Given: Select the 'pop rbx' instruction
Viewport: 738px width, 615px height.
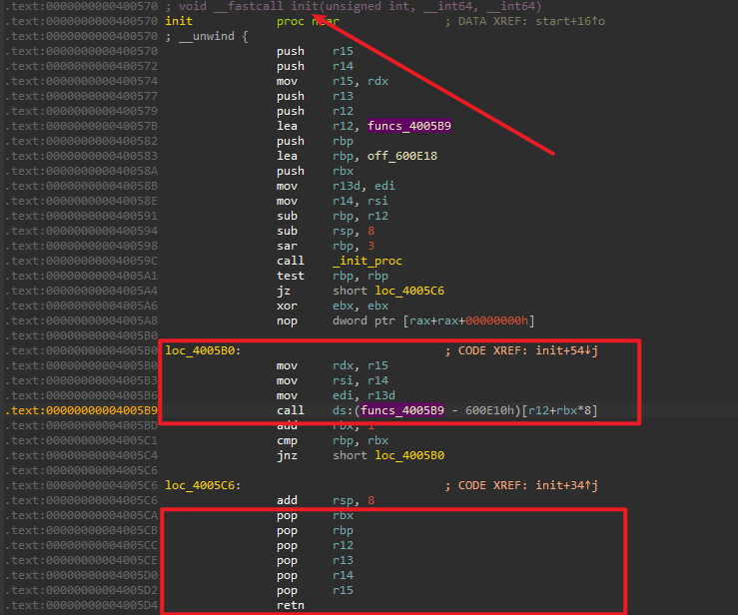Looking at the screenshot, I should point(315,515).
